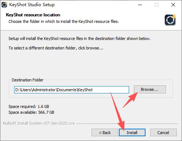Screen dimensions: 182x141
Task: Start installation with the Install button
Action: coord(132,133)
